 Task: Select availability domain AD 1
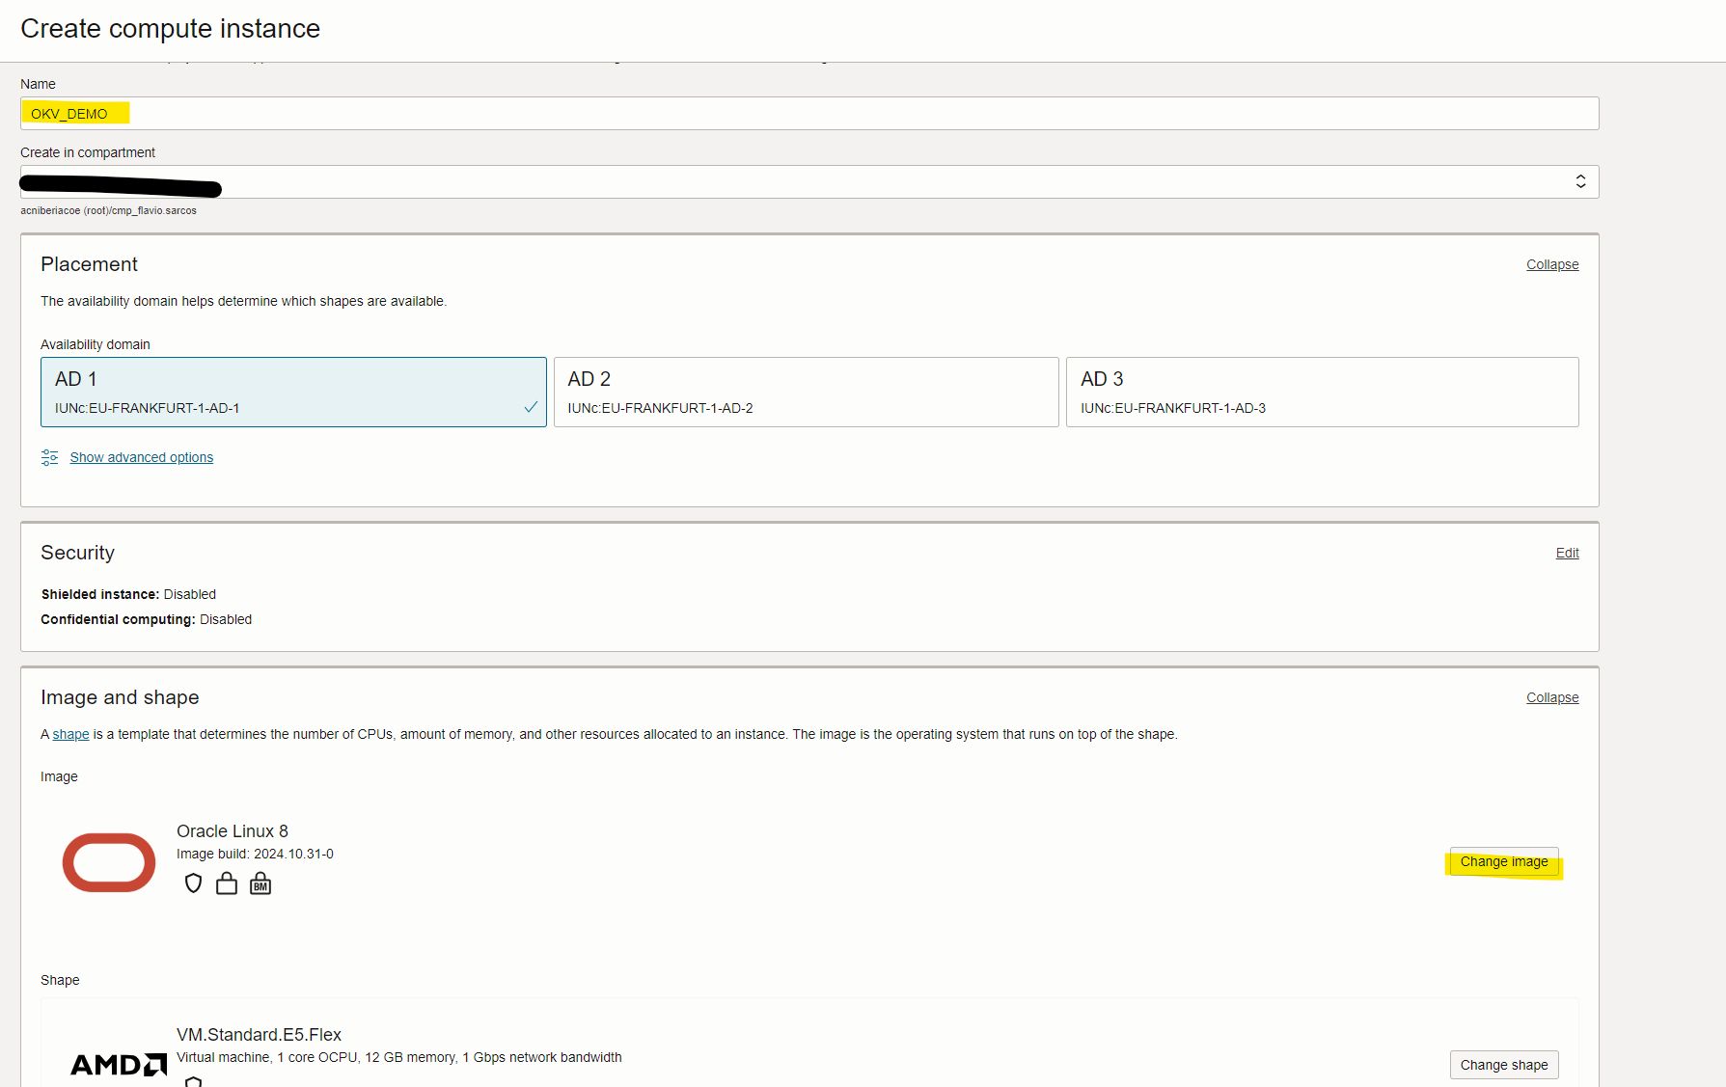pos(293,392)
